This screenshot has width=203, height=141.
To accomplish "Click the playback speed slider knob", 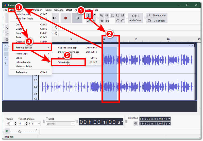I will click(20, 132).
